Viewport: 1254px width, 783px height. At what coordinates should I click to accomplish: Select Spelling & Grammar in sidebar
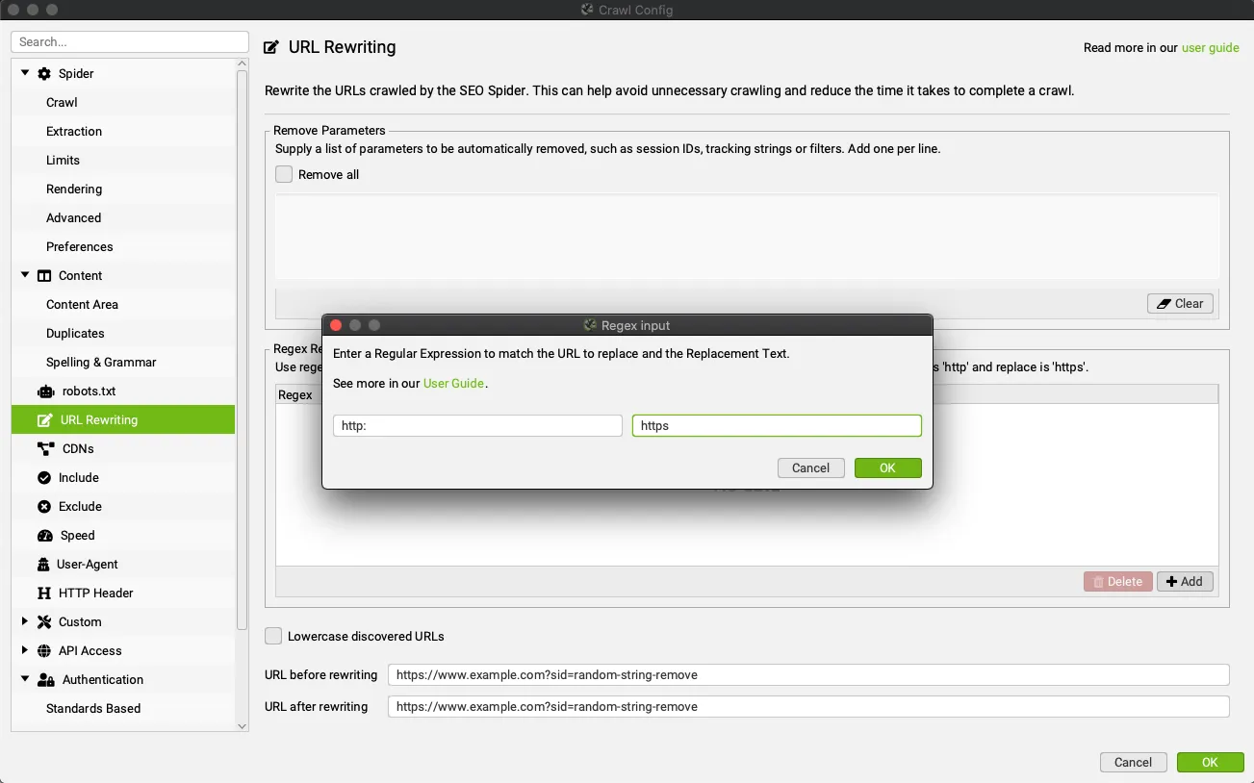click(101, 363)
